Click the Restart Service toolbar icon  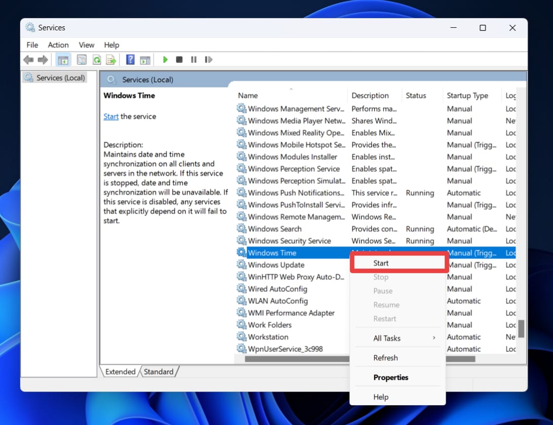click(208, 60)
